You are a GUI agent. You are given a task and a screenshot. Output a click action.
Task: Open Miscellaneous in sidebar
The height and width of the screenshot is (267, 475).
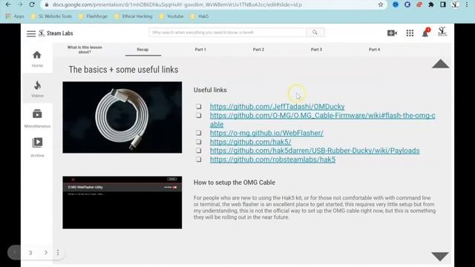[x=37, y=119]
